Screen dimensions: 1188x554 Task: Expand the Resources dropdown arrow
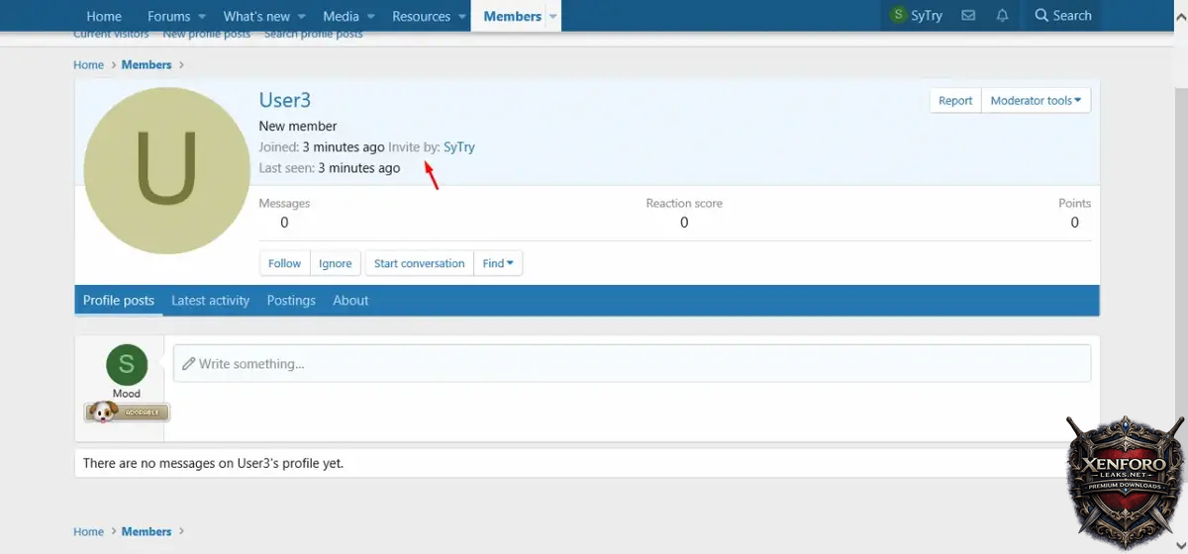[461, 17]
